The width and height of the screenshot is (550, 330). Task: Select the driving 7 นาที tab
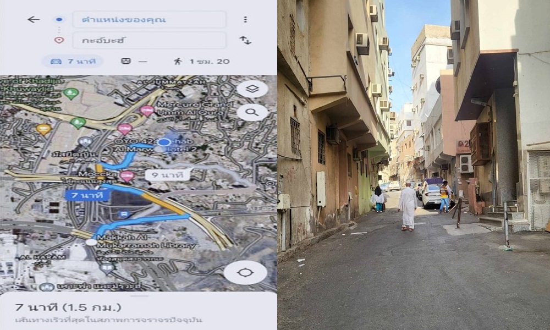click(x=73, y=62)
